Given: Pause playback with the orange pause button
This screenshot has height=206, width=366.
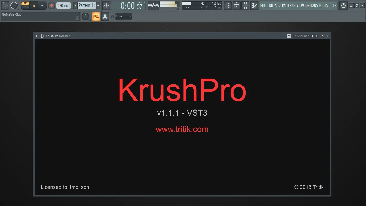Looking at the screenshot, I should point(34,5).
